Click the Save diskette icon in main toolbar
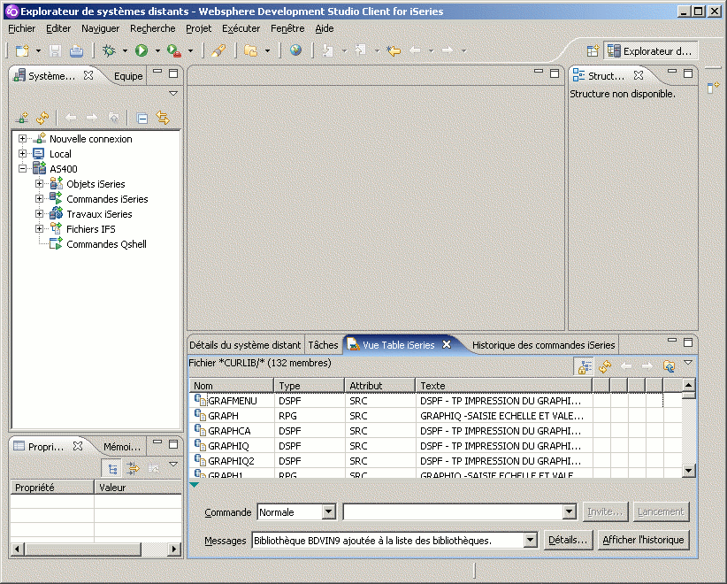 click(x=55, y=50)
